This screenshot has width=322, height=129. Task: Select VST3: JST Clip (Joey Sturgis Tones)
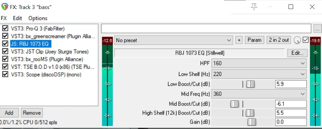(50, 52)
